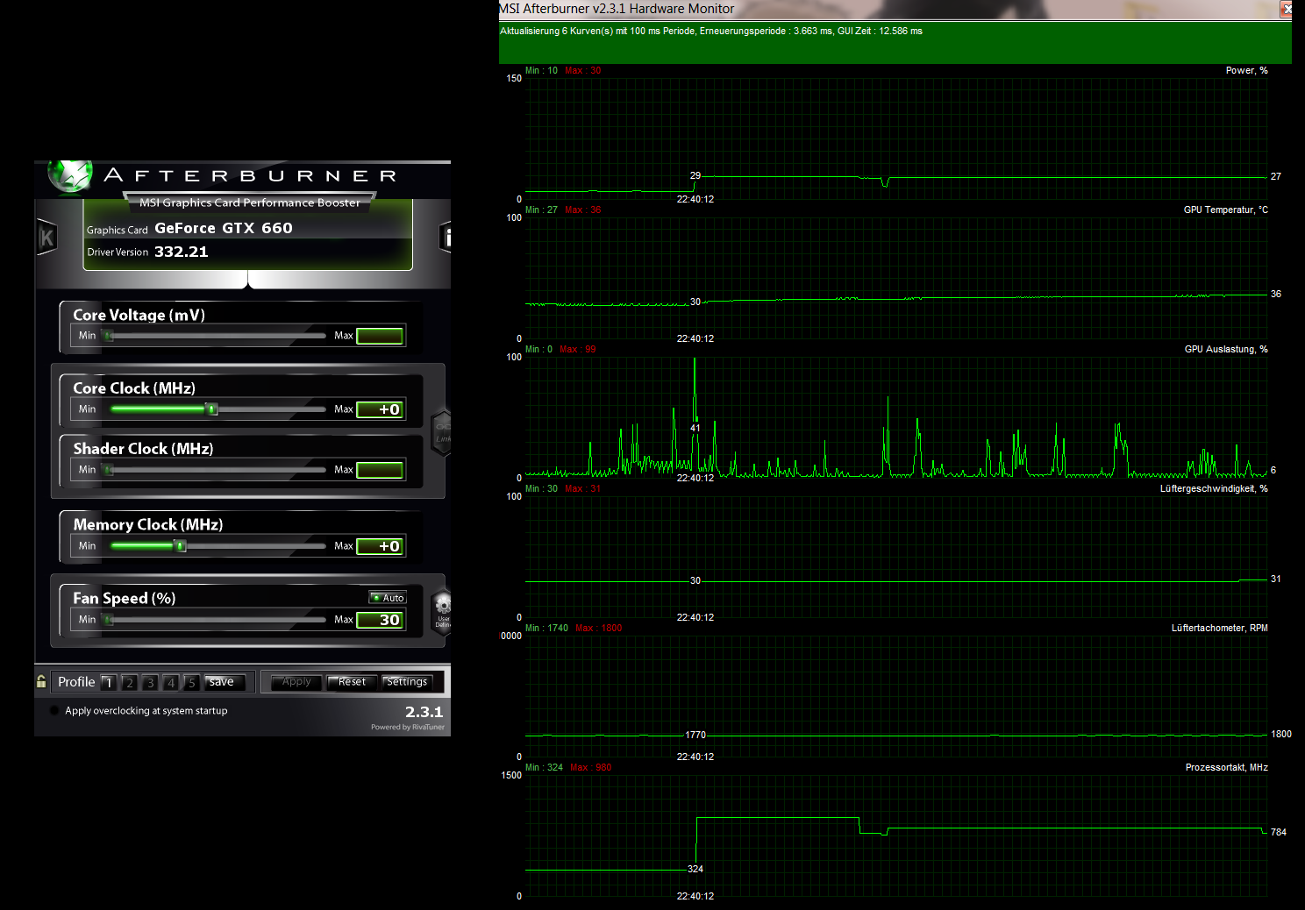Click the Fan Speed value field showing 30
This screenshot has height=910, width=1305.
point(380,620)
